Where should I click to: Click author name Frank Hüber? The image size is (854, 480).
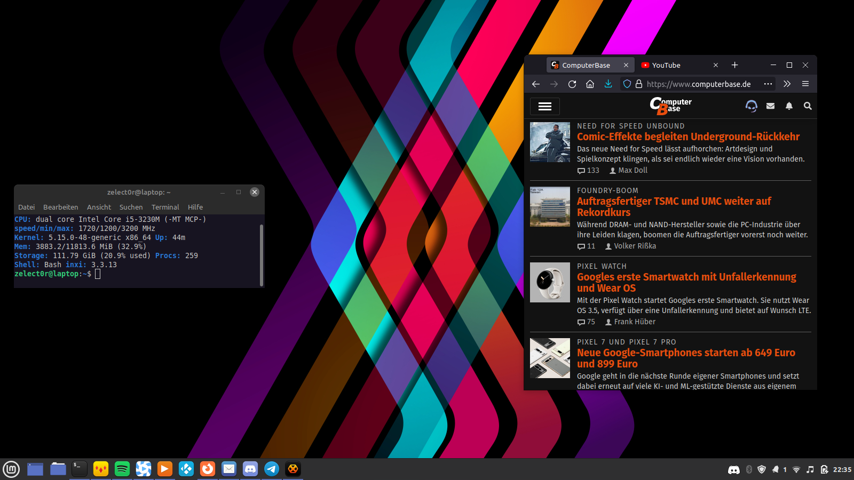(x=635, y=322)
